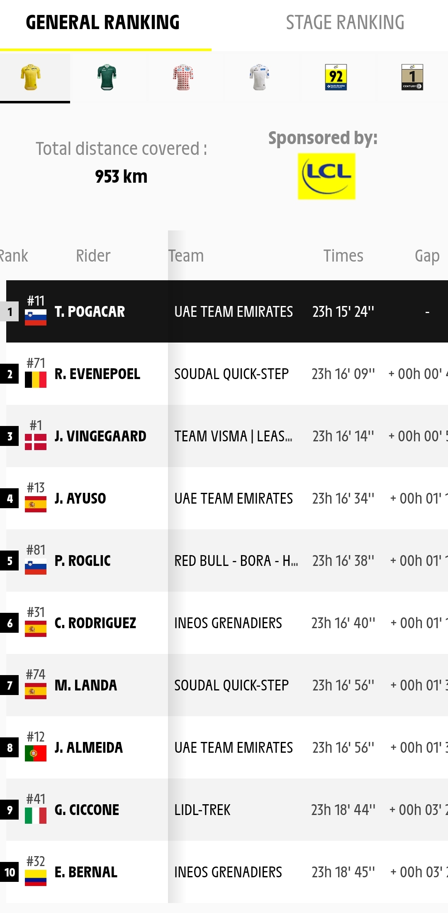Select the yellow jersey classification icon
448x913 pixels.
tap(31, 77)
